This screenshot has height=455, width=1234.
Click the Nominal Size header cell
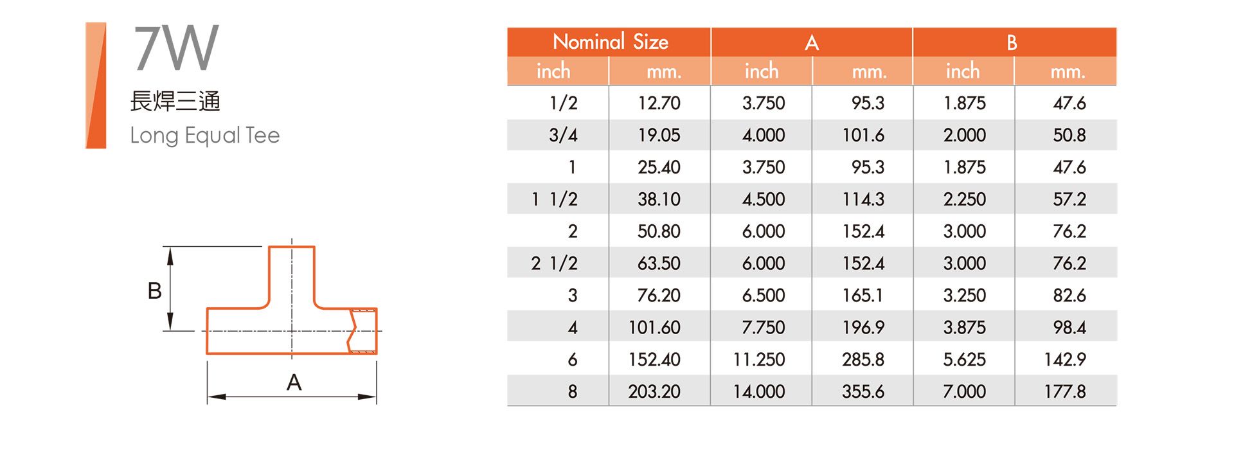[x=609, y=42]
